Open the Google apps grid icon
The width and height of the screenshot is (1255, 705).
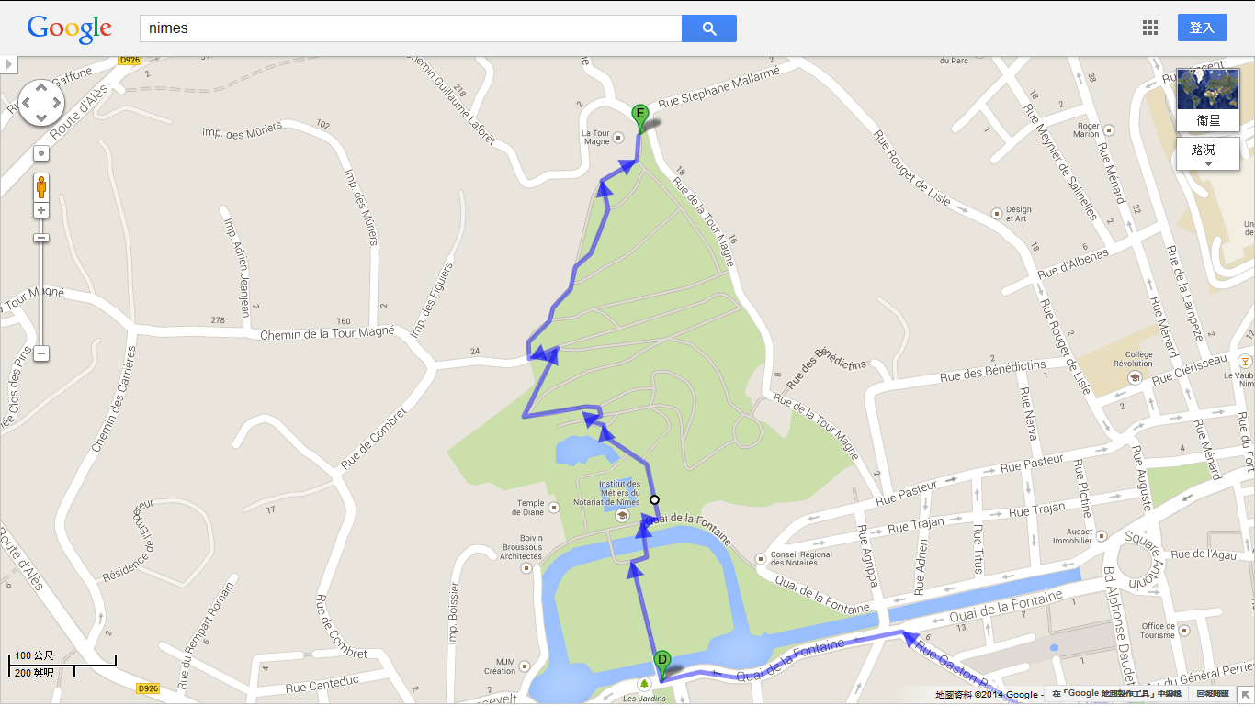tap(1150, 28)
